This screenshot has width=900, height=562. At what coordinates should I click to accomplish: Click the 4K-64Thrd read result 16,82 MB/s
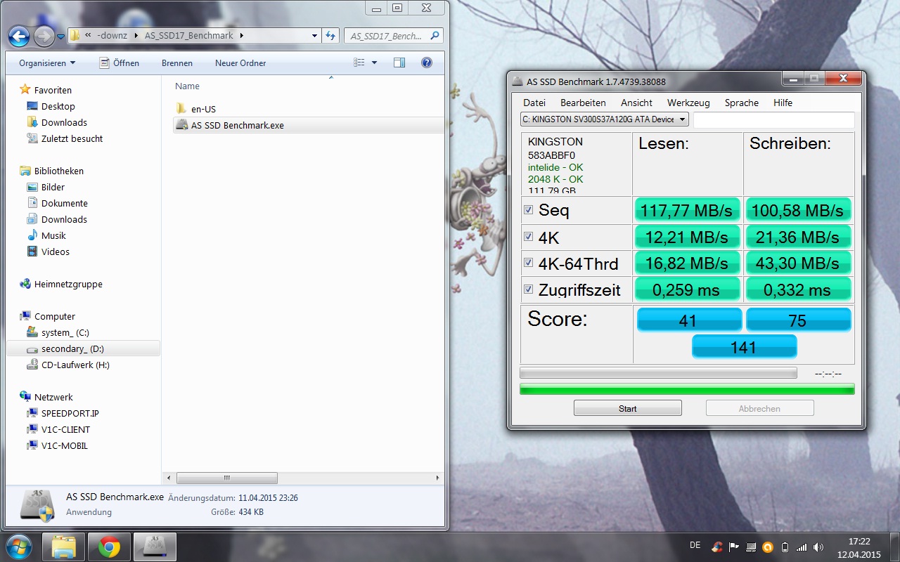point(688,263)
